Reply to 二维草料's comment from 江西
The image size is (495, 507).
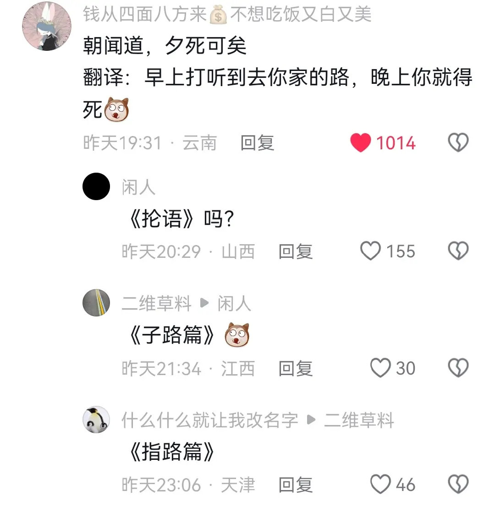tap(296, 368)
